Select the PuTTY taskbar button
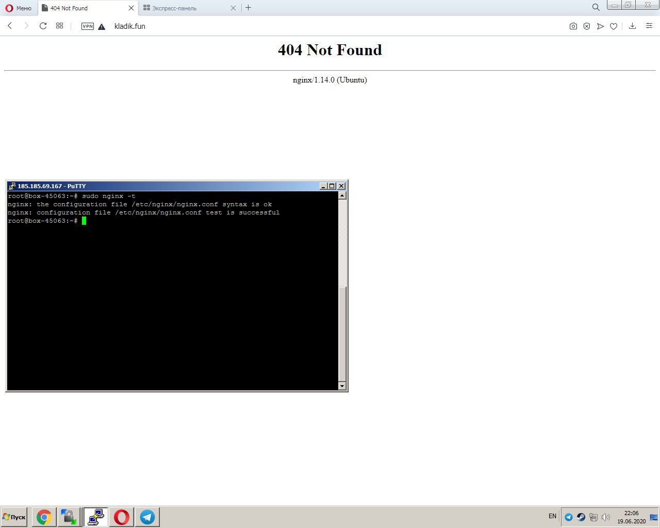Screen dimensions: 660x528 click(96, 517)
